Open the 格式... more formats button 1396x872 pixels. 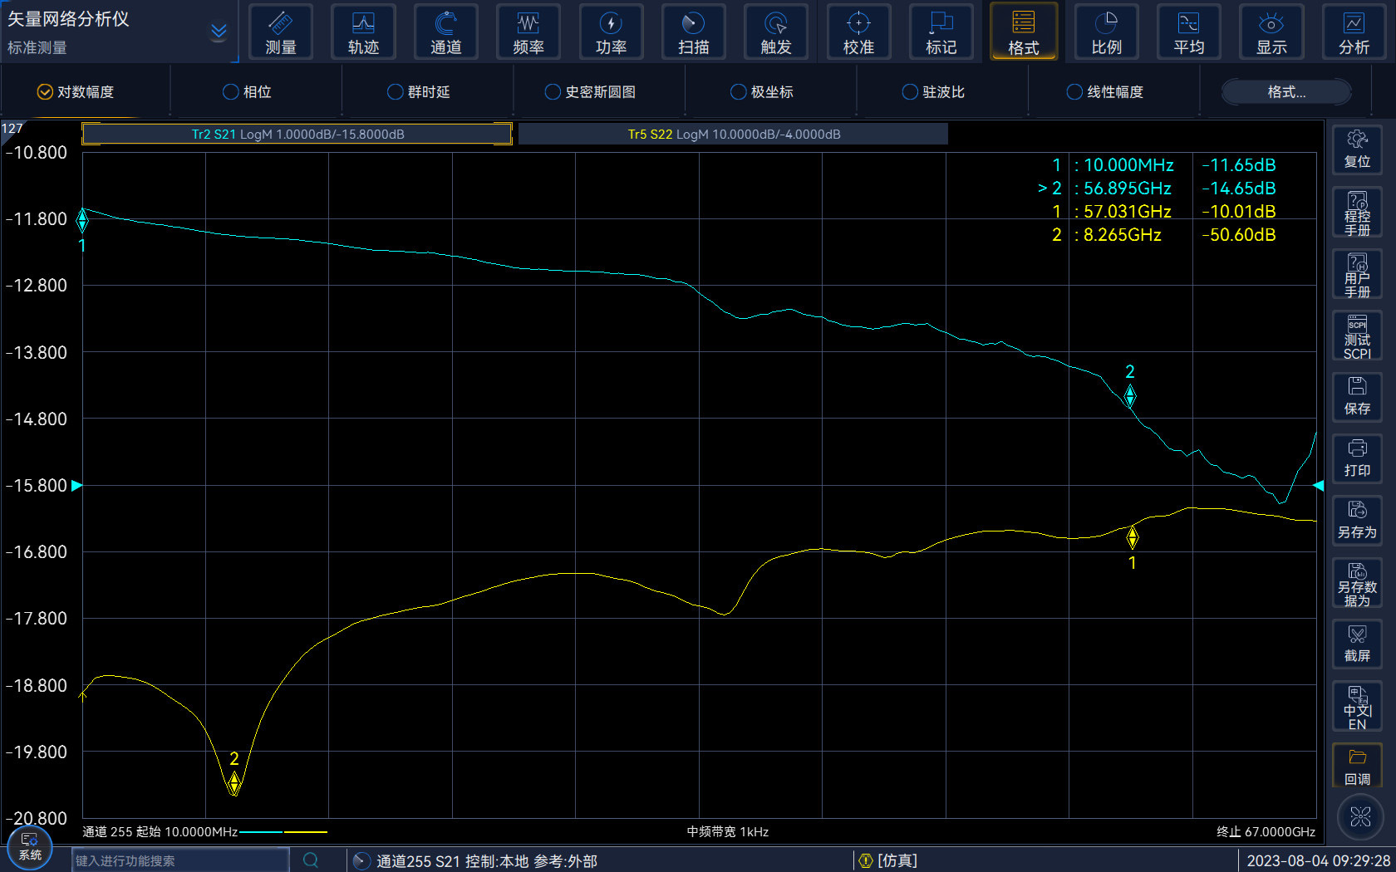(x=1285, y=92)
